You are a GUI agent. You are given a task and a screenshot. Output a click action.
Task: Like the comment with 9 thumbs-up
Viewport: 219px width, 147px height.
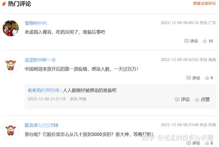coord(207,78)
